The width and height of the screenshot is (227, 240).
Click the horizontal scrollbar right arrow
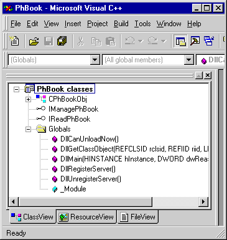click(203, 201)
